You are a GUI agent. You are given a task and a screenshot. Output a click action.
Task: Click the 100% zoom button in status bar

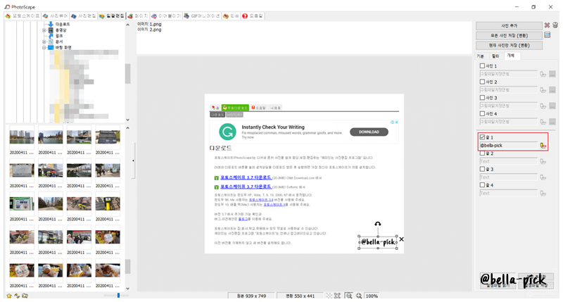[x=372, y=296]
